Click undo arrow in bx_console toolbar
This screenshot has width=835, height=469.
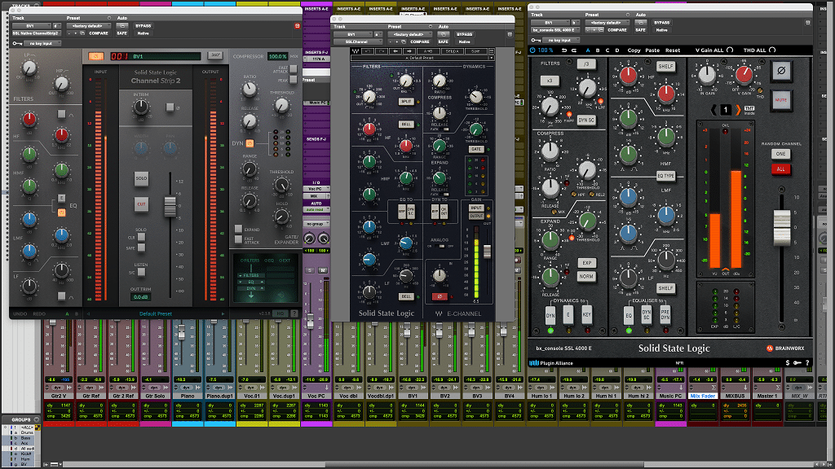point(564,50)
